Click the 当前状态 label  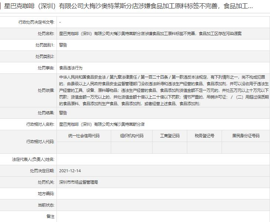46,205
